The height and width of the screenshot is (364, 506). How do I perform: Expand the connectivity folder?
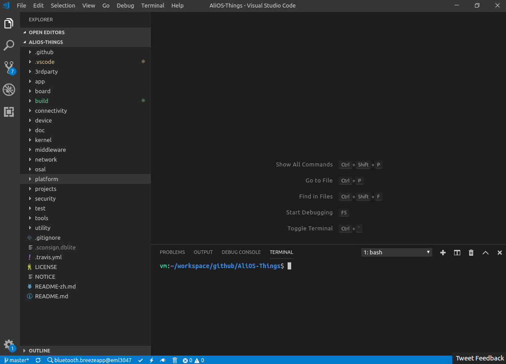pos(85,111)
